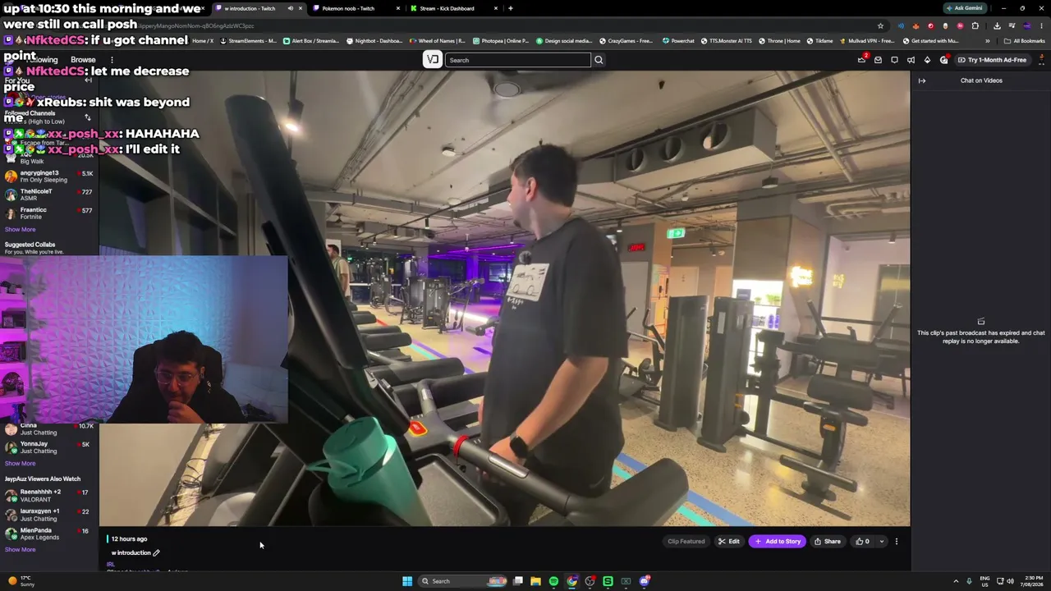Like the clip with thumbs up
Screen dimensions: 1051x591
pyautogui.click(x=862, y=542)
